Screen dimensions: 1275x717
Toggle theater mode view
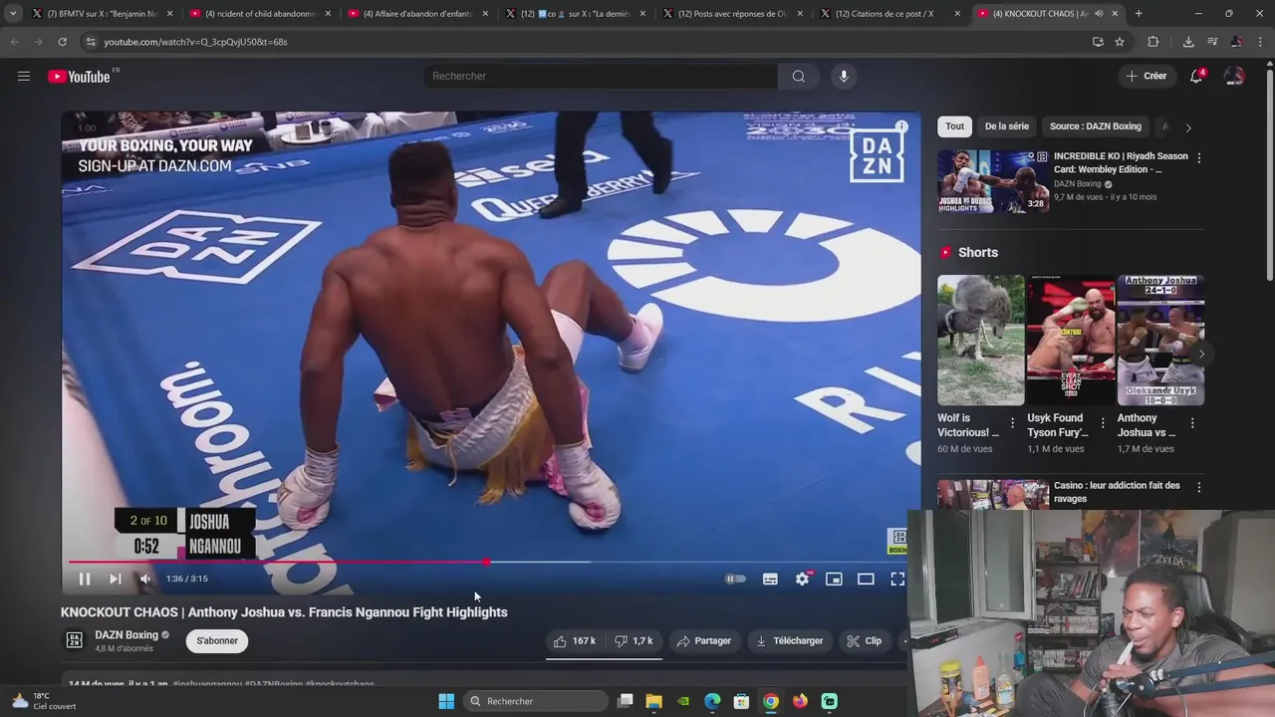(x=866, y=579)
